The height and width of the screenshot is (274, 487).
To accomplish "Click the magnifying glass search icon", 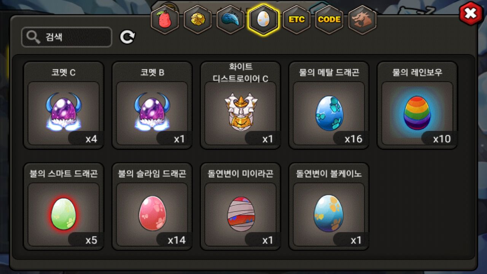I will point(33,37).
